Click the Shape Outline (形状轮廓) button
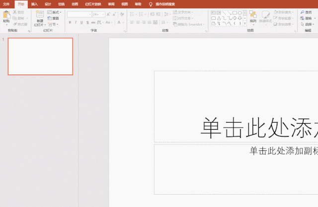The height and width of the screenshot is (207, 318). pyautogui.click(x=284, y=18)
